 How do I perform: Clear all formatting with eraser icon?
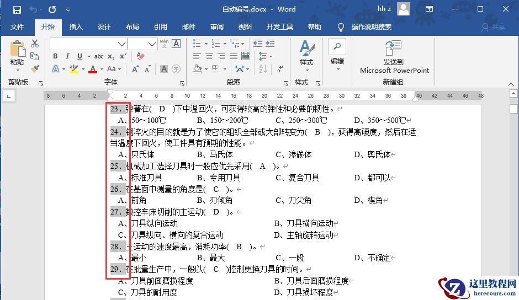140,56
